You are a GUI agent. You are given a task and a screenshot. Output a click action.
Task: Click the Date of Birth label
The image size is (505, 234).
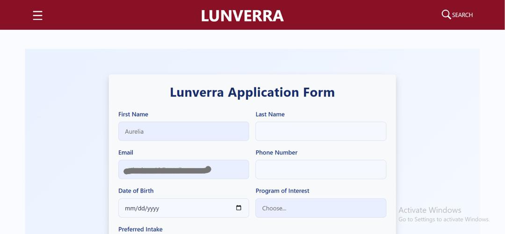coord(136,191)
